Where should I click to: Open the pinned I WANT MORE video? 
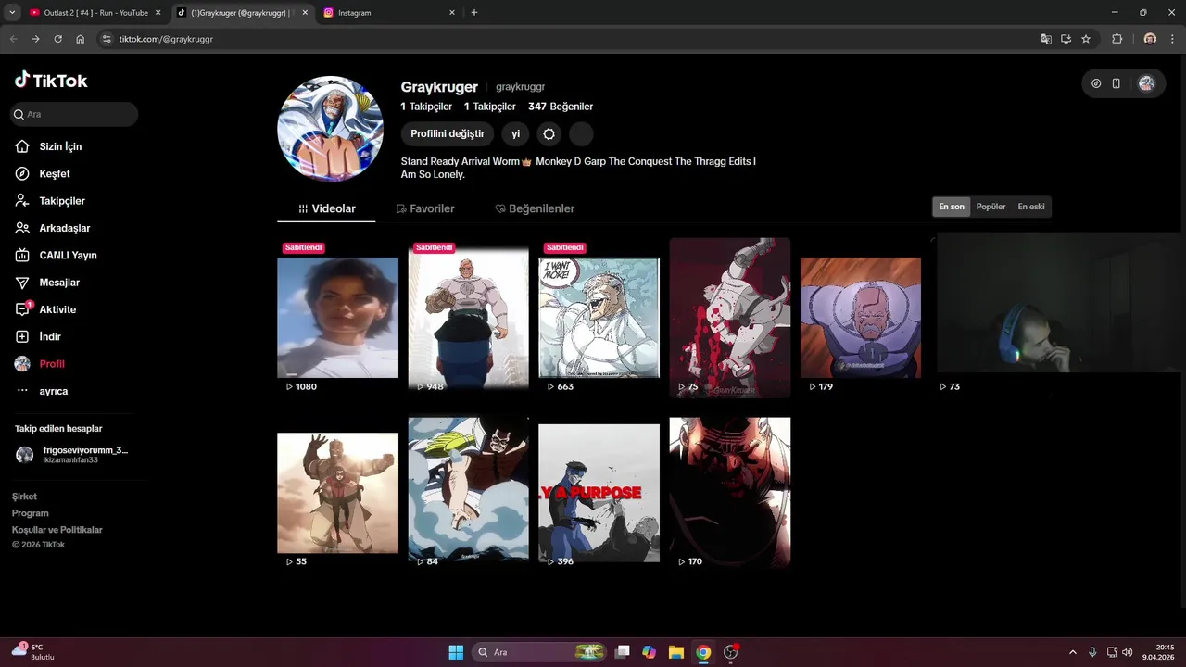click(x=599, y=317)
